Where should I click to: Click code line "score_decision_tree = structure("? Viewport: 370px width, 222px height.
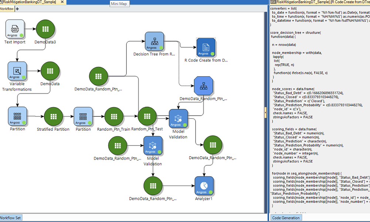(x=296, y=33)
